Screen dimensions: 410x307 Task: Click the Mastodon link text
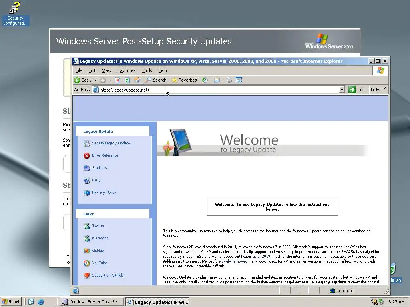[x=100, y=238]
